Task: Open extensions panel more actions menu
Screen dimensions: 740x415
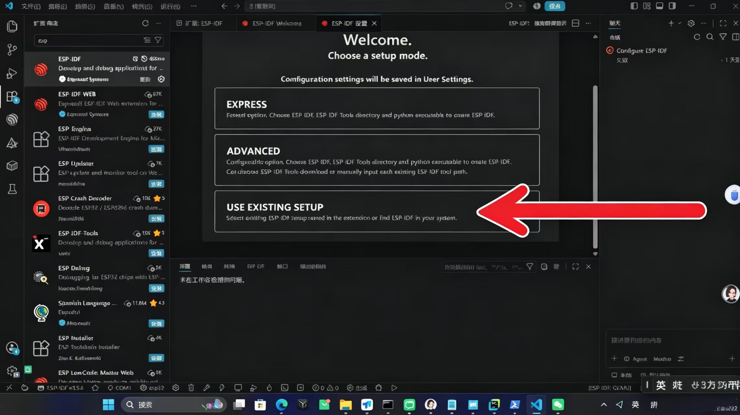Action: pyautogui.click(x=158, y=23)
